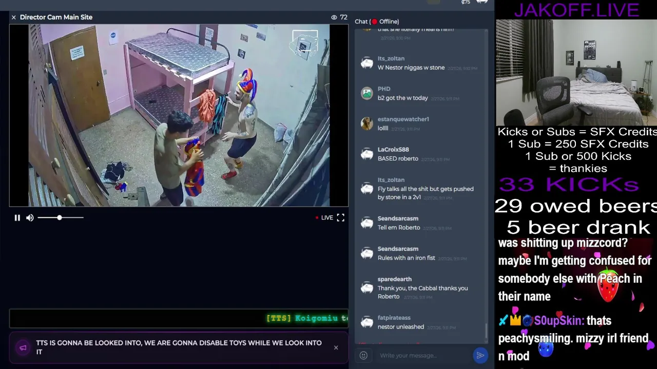Click the picture-in-picture camera thumbnail overlay
Screen dimensions: 657x369
click(305, 44)
